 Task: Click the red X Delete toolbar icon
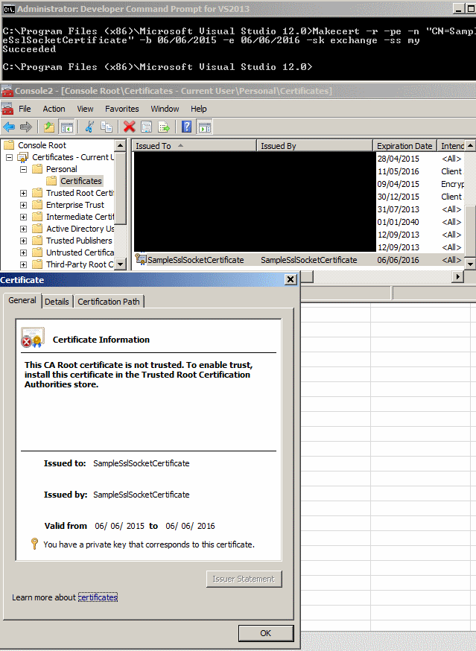tap(129, 127)
